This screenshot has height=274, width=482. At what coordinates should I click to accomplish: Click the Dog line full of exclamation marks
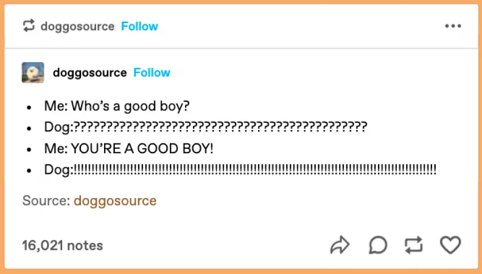coord(240,170)
